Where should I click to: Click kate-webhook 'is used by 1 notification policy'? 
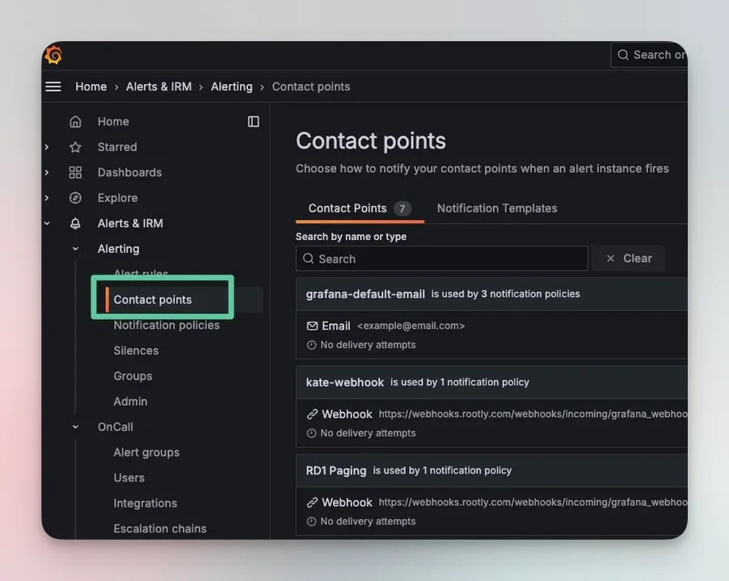coord(460,382)
